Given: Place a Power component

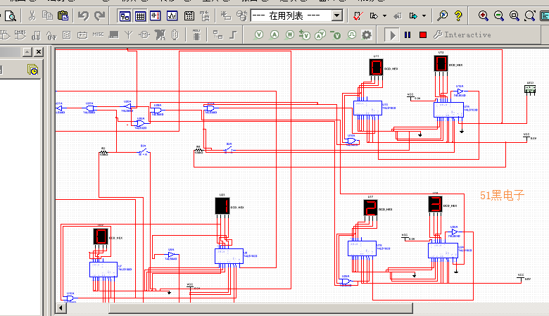Looking at the screenshot, I should click(82, 35).
